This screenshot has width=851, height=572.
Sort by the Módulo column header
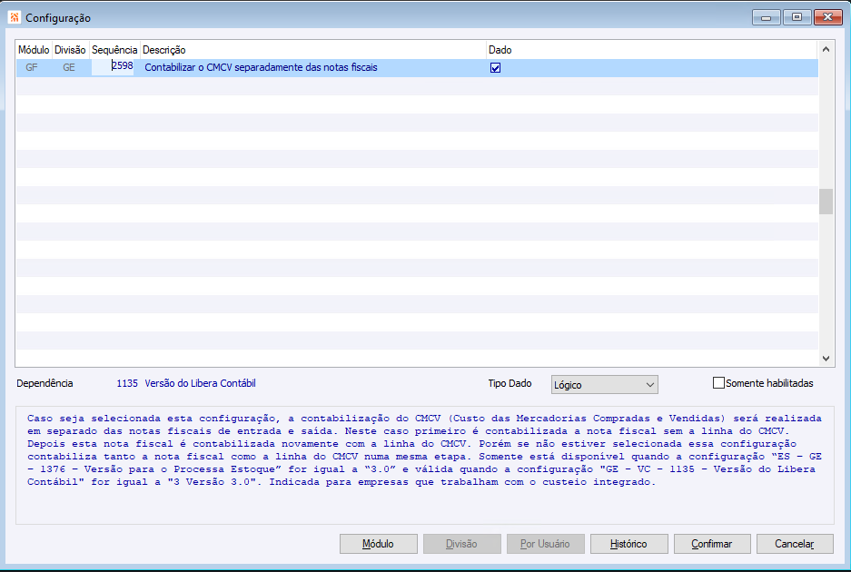coord(34,50)
